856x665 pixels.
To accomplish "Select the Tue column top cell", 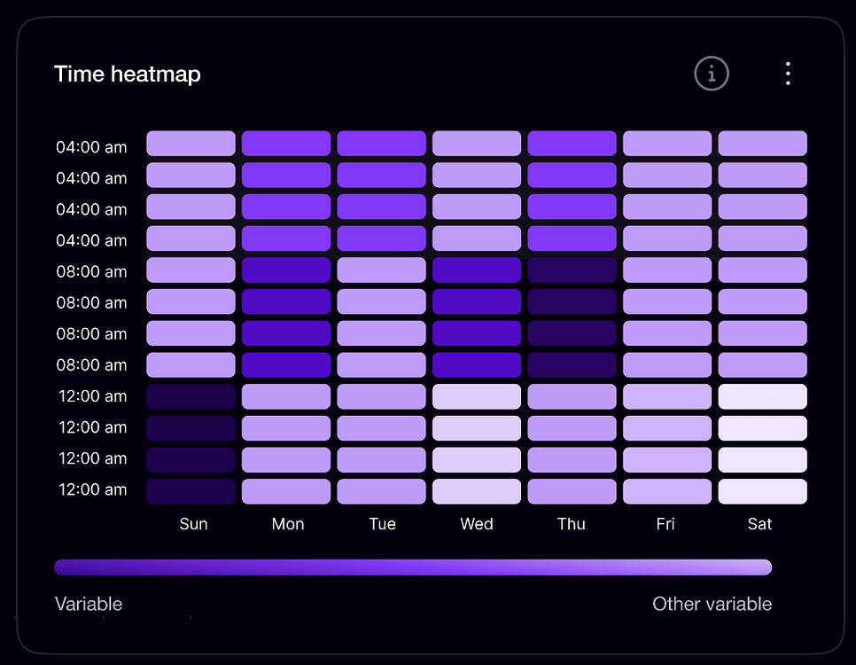I will click(381, 143).
